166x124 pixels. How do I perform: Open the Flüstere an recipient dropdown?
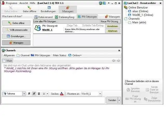pyautogui.click(x=100, y=94)
